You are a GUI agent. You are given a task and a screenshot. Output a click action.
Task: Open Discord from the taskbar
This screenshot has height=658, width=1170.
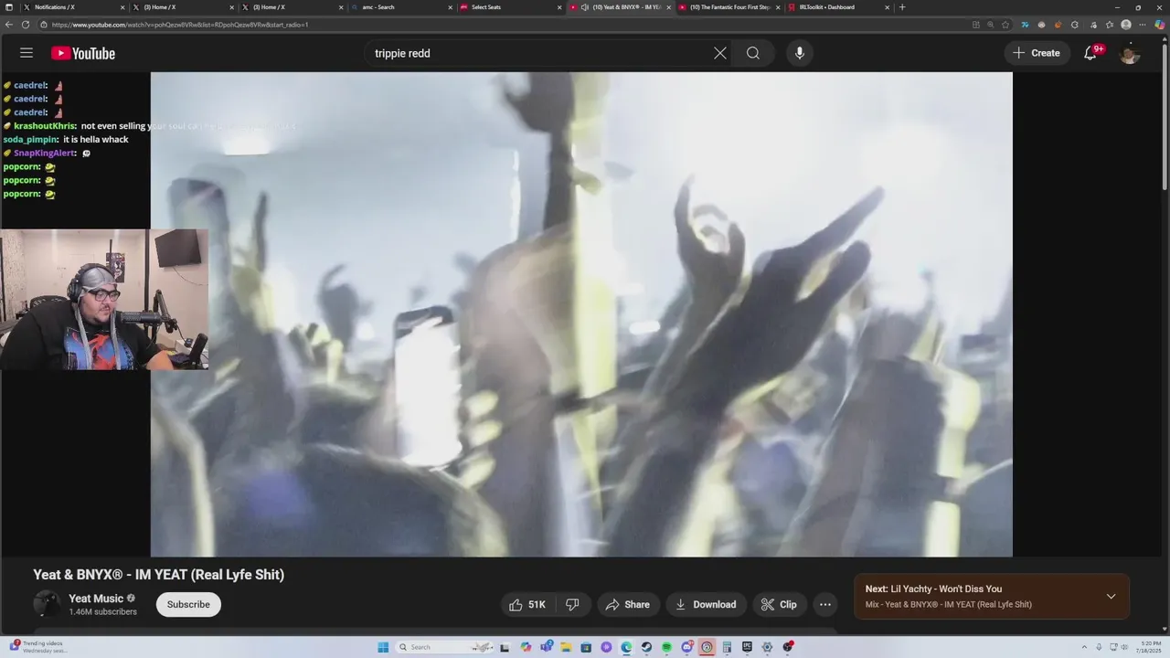point(686,647)
